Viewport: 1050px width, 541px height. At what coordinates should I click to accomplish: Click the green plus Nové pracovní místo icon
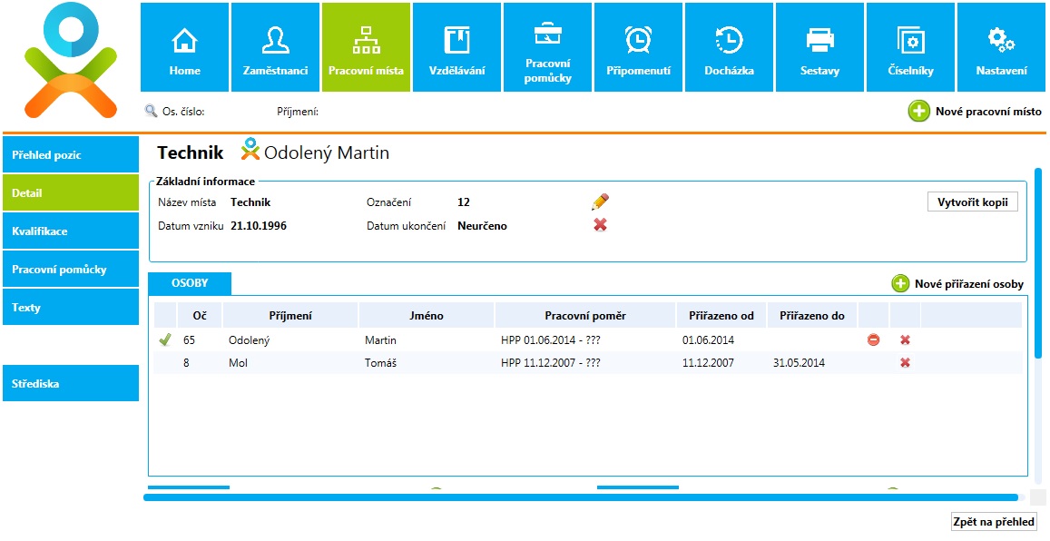[x=918, y=112]
